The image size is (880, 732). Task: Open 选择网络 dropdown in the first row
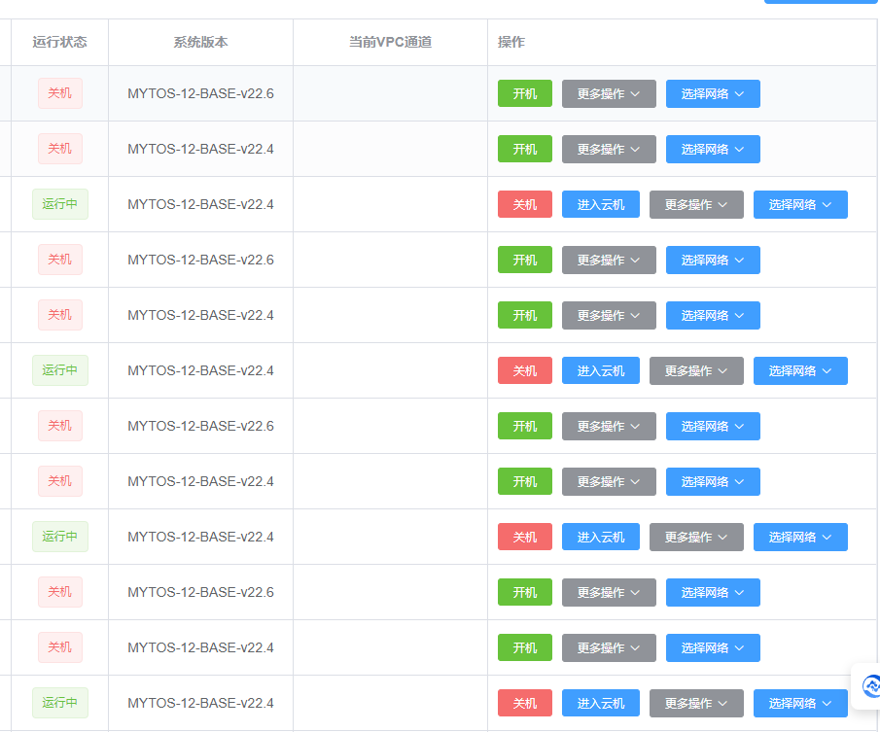point(713,94)
